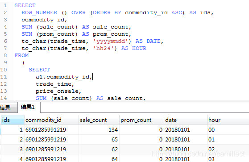Click the 'hh24' string literal on line 7

[104, 48]
